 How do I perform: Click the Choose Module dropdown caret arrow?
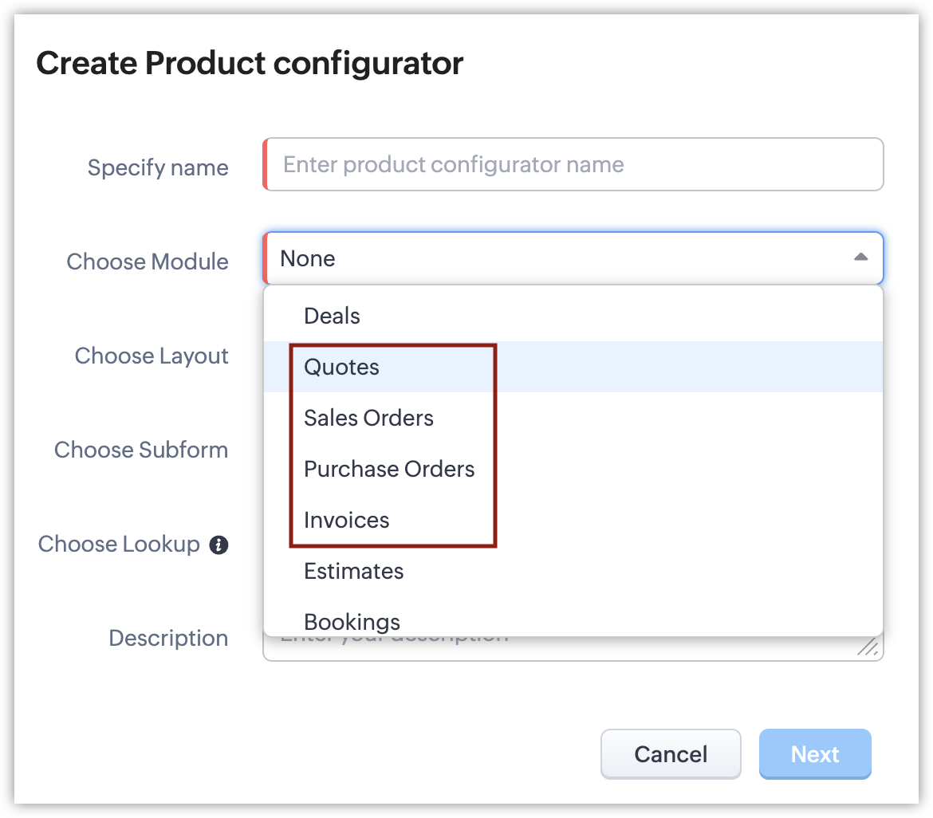pyautogui.click(x=860, y=258)
